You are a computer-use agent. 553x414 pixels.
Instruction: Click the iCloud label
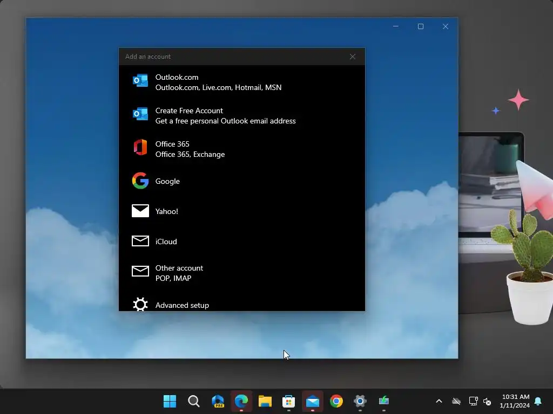pos(166,241)
